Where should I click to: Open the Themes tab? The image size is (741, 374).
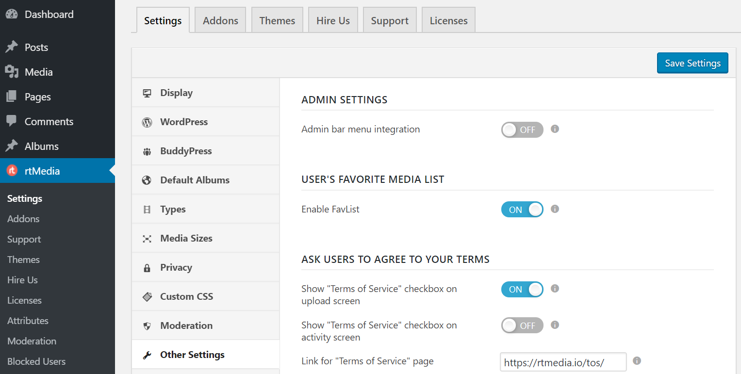[277, 20]
